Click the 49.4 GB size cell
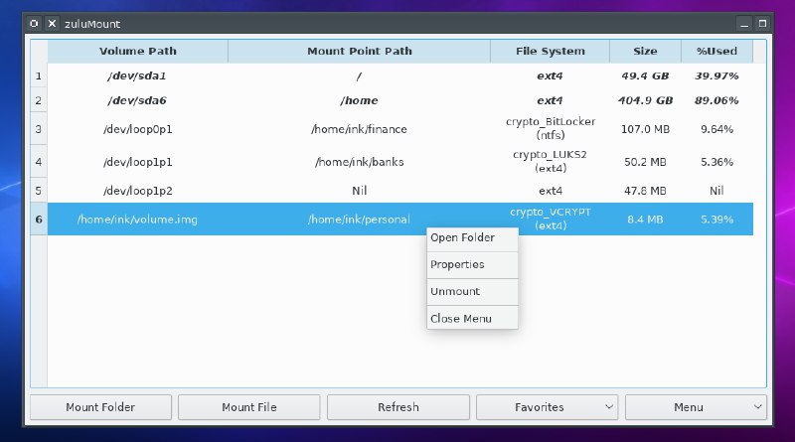This screenshot has width=795, height=442. coord(645,76)
